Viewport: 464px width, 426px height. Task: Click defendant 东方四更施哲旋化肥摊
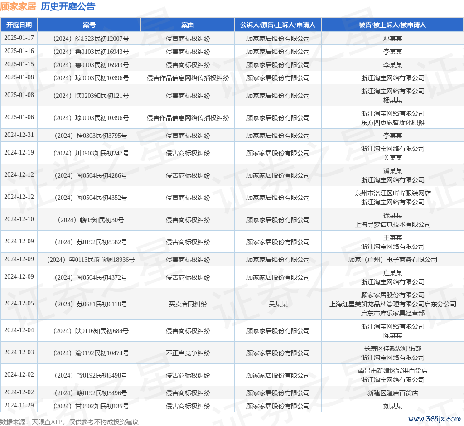point(393,122)
